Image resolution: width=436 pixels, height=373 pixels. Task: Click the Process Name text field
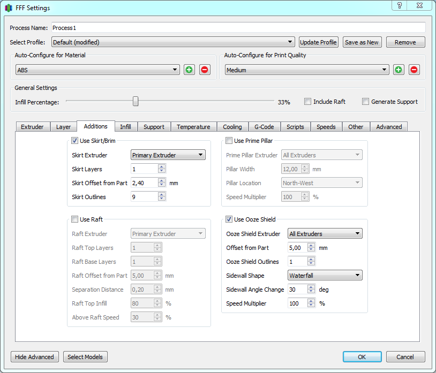(238, 27)
